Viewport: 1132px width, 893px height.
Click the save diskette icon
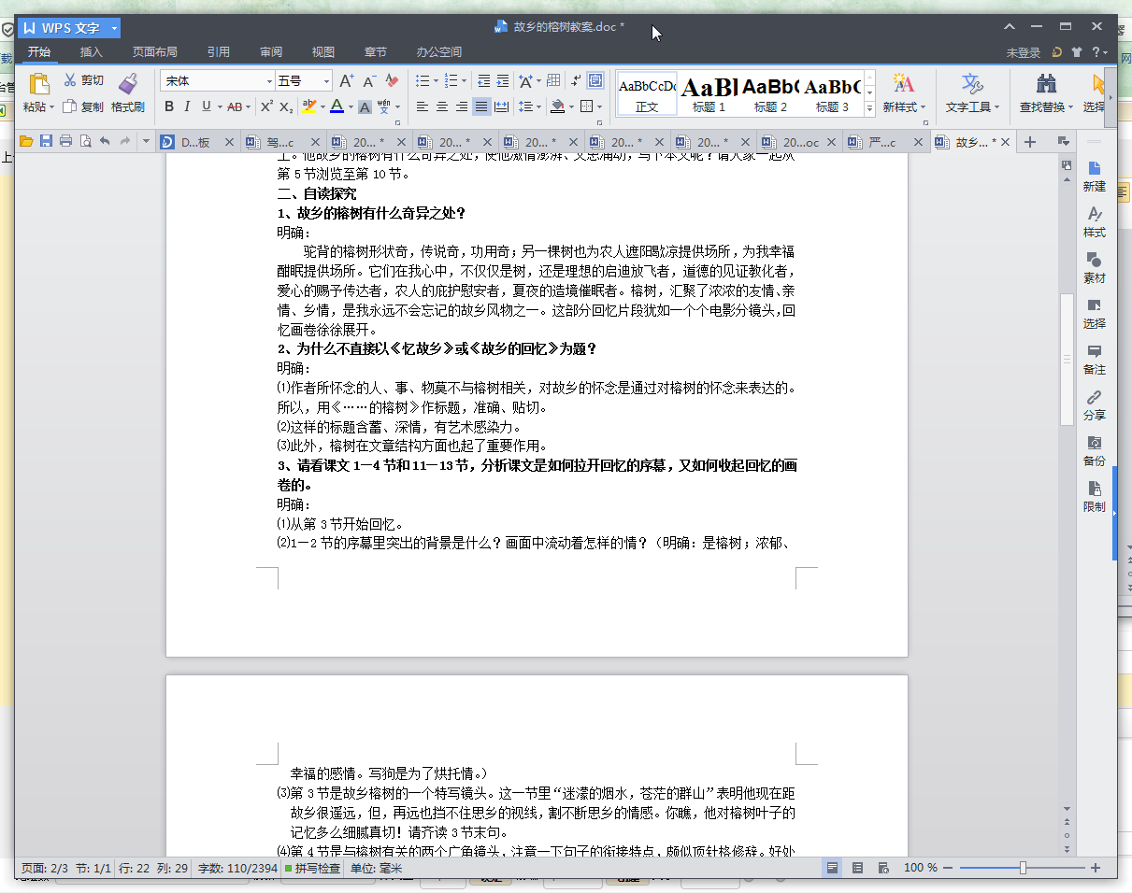46,142
